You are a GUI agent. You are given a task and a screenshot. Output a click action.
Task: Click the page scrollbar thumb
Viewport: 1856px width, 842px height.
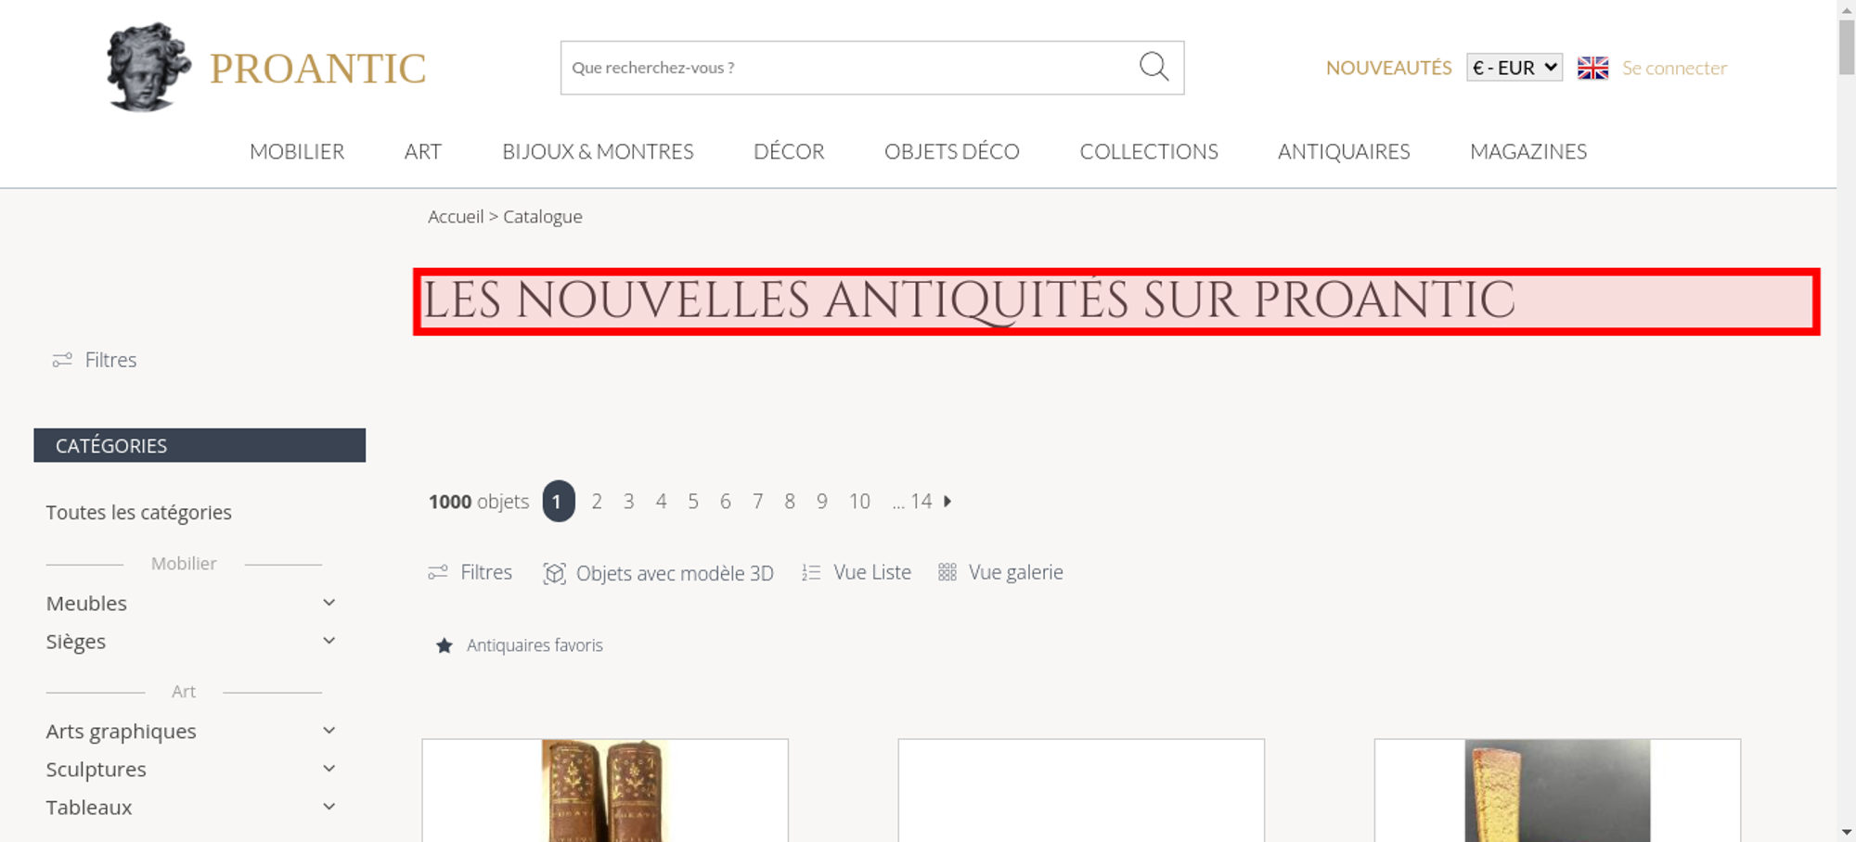click(x=1847, y=46)
